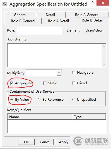Viewport: 111px width, 149px height.
Task: Click the Constraints scrollbar up arrow
Action: click(x=103, y=46)
